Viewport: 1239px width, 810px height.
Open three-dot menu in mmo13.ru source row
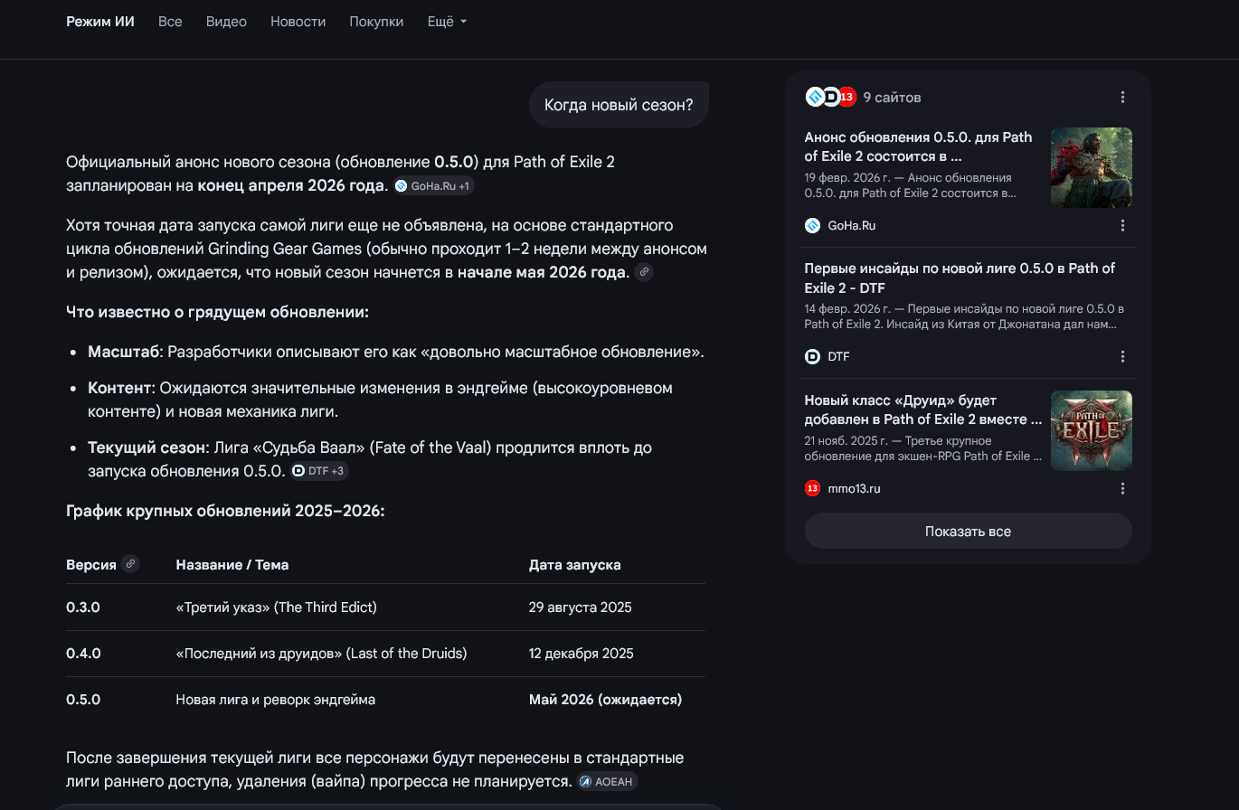point(1122,488)
